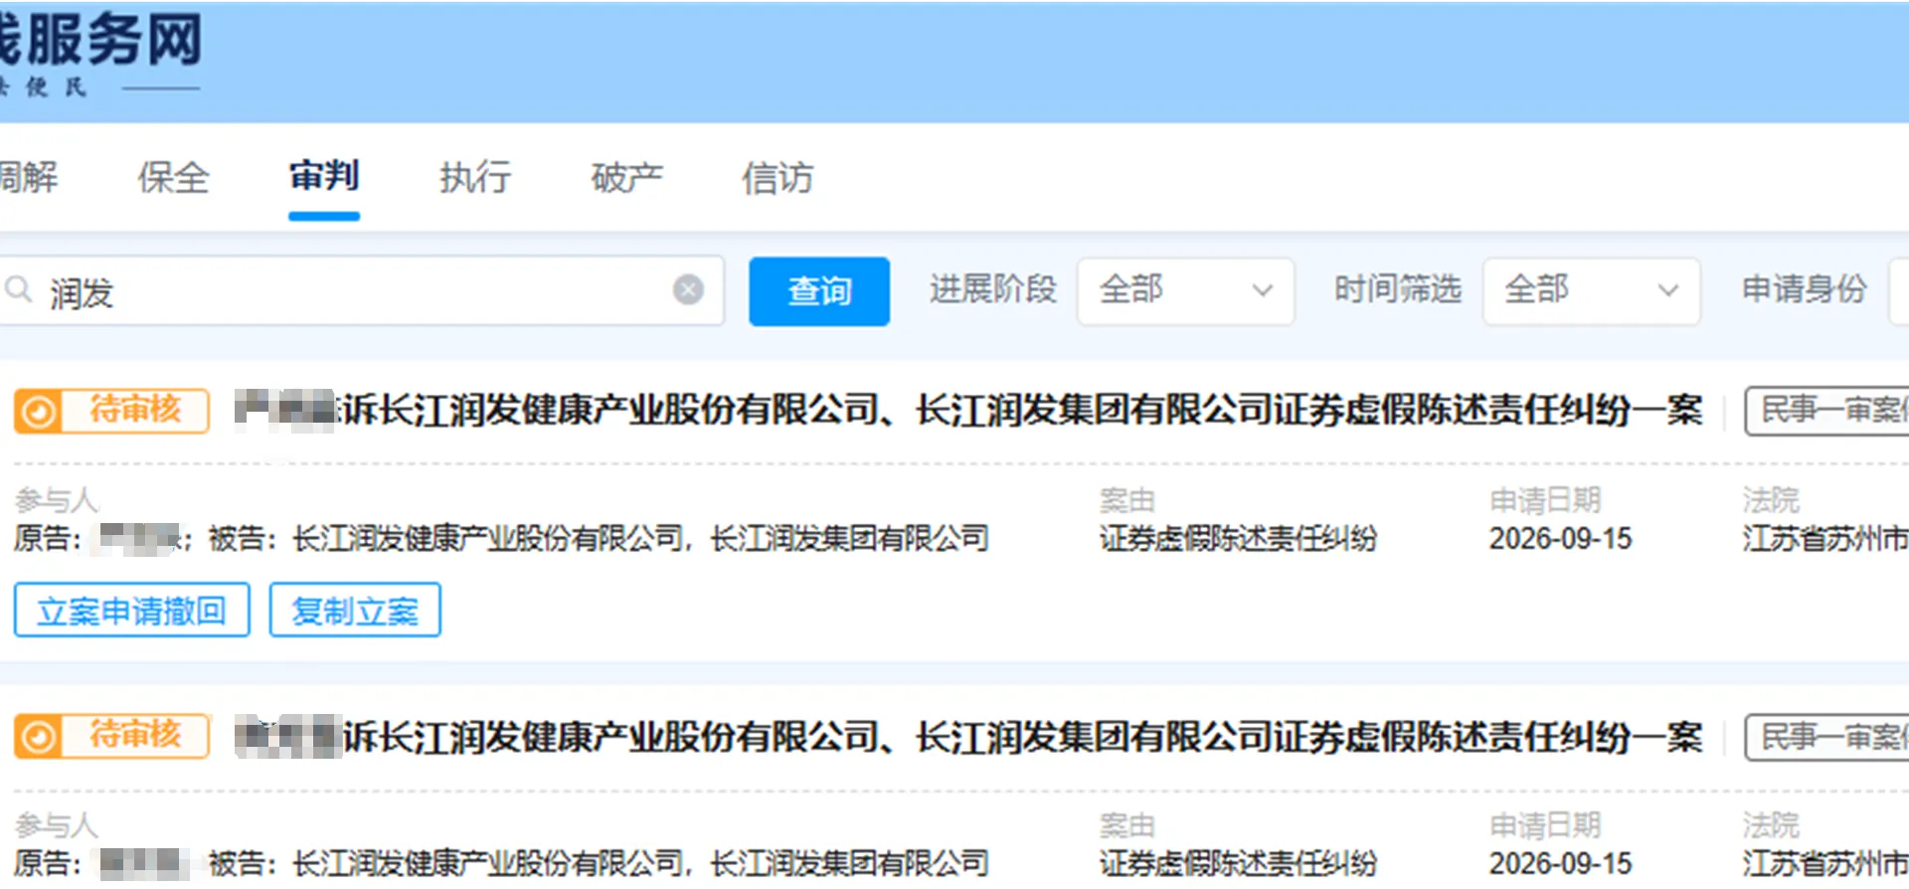Click the second case's 2026-09-15 date
The height and width of the screenshot is (889, 1909).
(1560, 863)
